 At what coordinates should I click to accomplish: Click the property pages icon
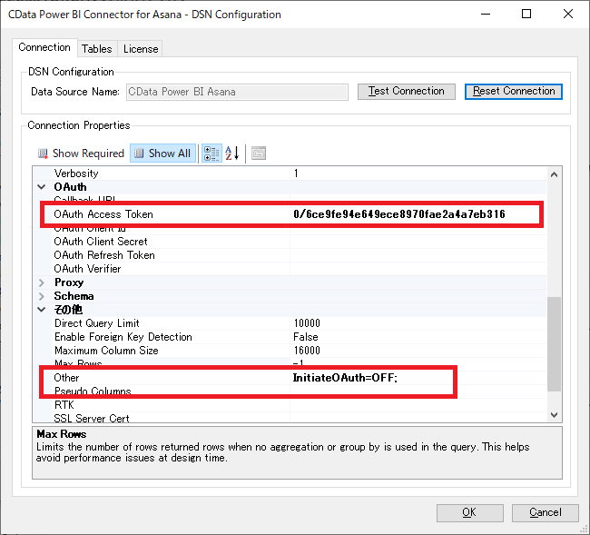pos(259,154)
